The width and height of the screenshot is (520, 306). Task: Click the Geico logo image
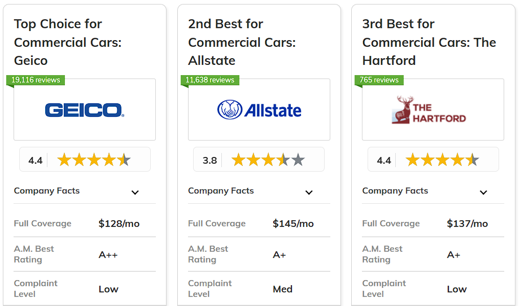pyautogui.click(x=85, y=110)
